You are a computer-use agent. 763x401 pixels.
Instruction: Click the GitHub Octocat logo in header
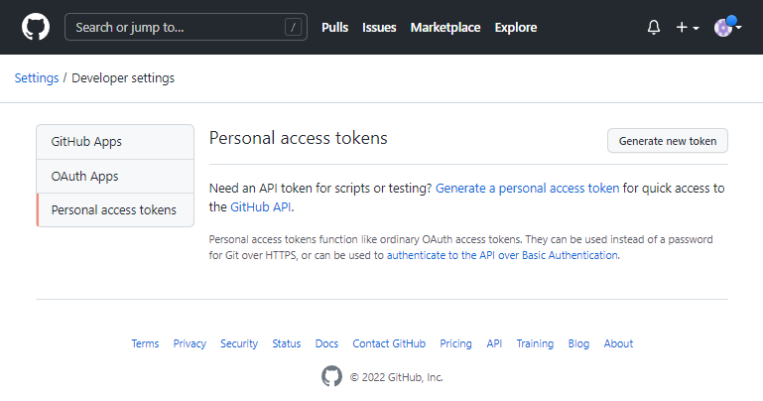coord(36,27)
